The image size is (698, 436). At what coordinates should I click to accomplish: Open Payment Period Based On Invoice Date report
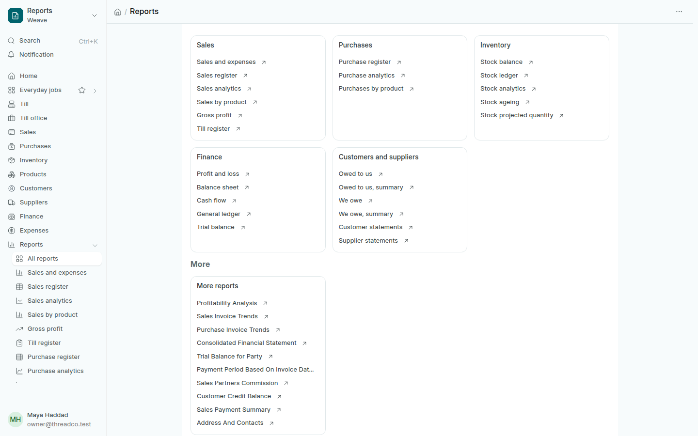256,370
